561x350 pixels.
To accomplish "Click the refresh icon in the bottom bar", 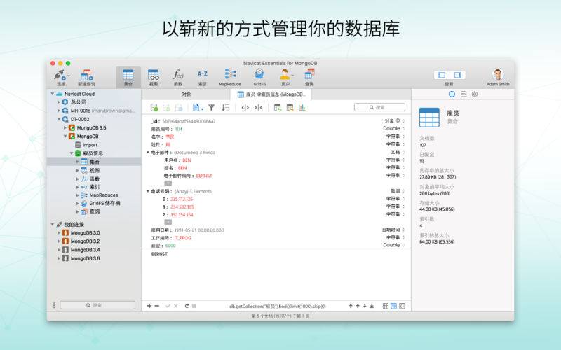I will [187, 306].
